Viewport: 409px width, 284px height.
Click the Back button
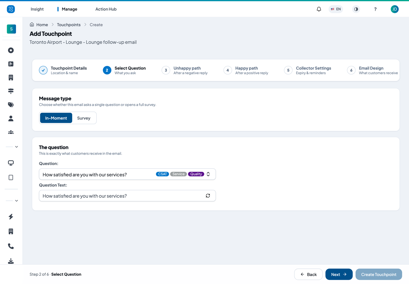tap(308, 274)
